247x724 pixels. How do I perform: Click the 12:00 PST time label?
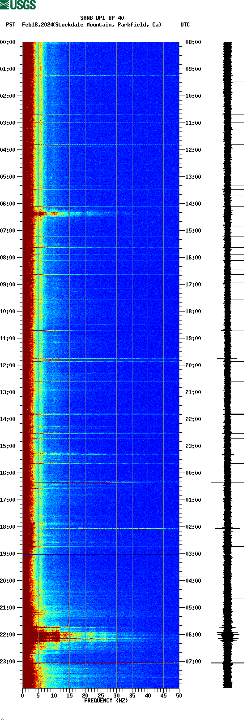click(x=8, y=365)
